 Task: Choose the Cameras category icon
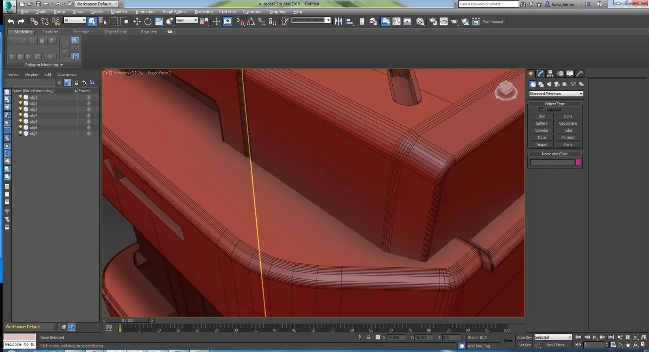tap(557, 84)
